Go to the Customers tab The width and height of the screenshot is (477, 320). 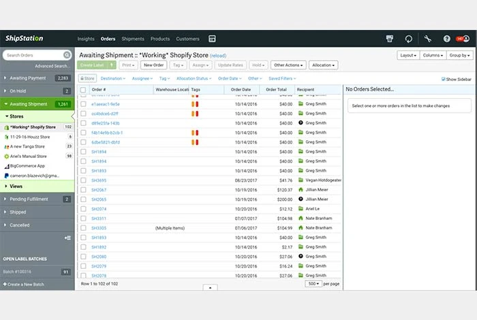187,39
